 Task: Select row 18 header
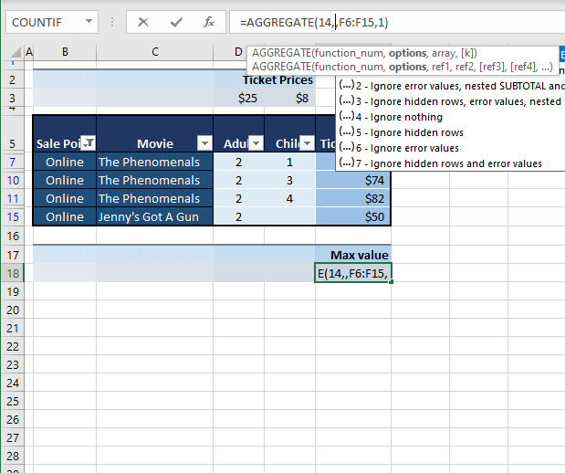coord(13,273)
